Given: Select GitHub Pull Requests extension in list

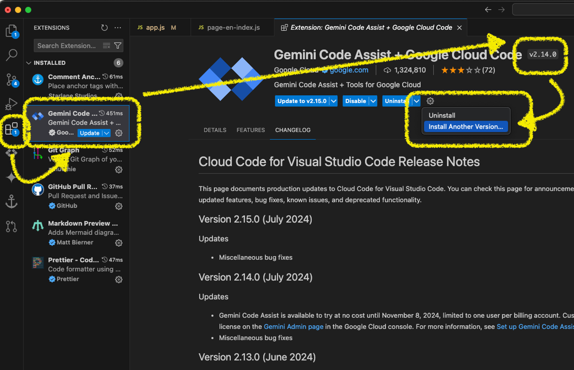Looking at the screenshot, I should [77, 196].
